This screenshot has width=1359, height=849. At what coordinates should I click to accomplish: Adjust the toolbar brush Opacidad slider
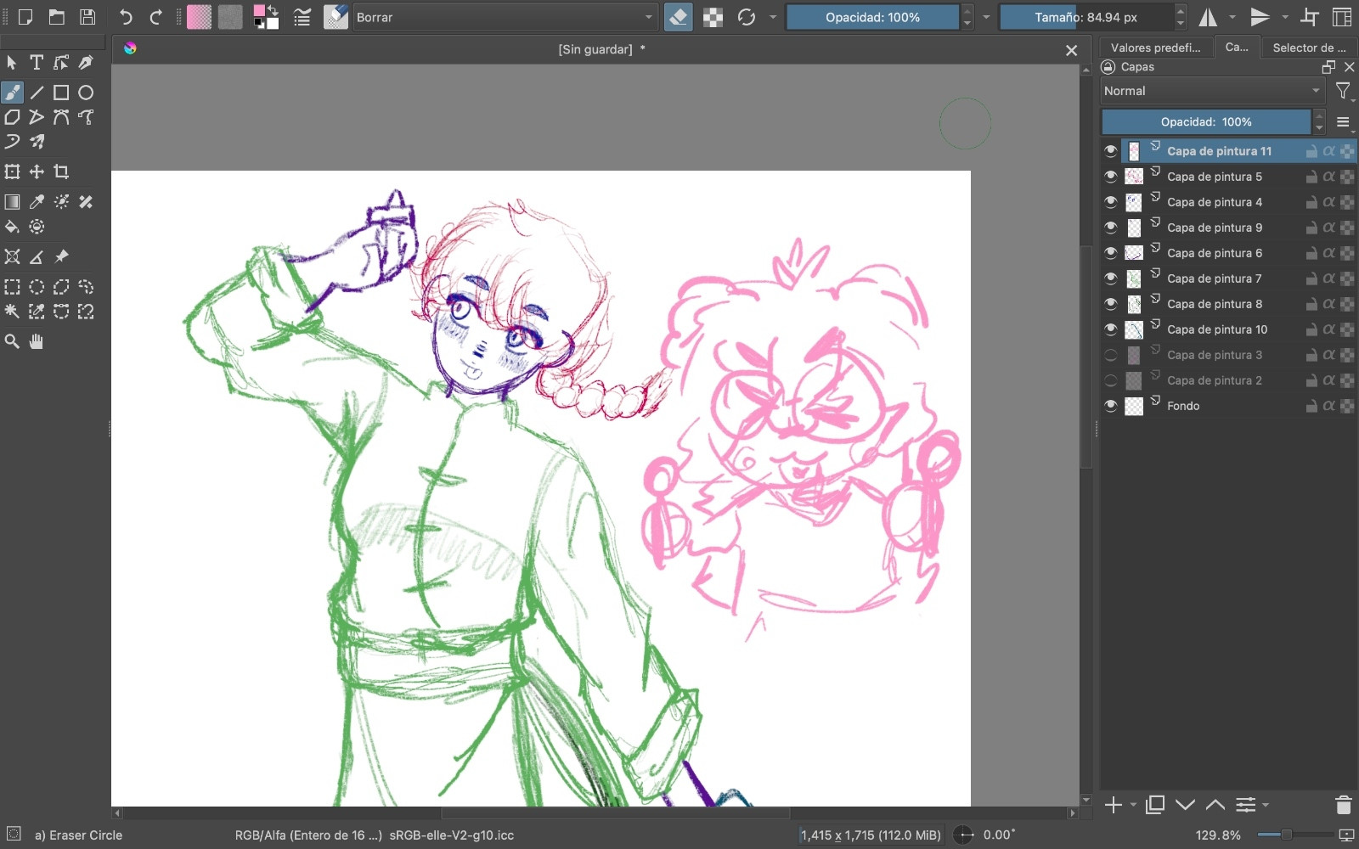pyautogui.click(x=872, y=17)
